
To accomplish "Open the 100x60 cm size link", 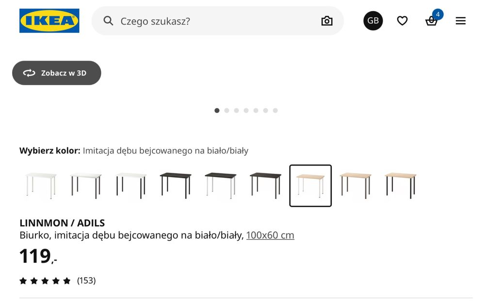I will click(x=270, y=235).
